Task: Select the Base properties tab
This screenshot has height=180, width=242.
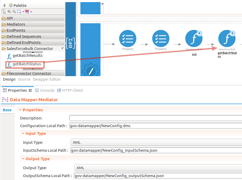Action: coord(7,110)
